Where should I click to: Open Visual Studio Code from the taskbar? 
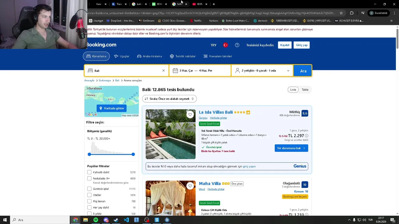point(126,220)
